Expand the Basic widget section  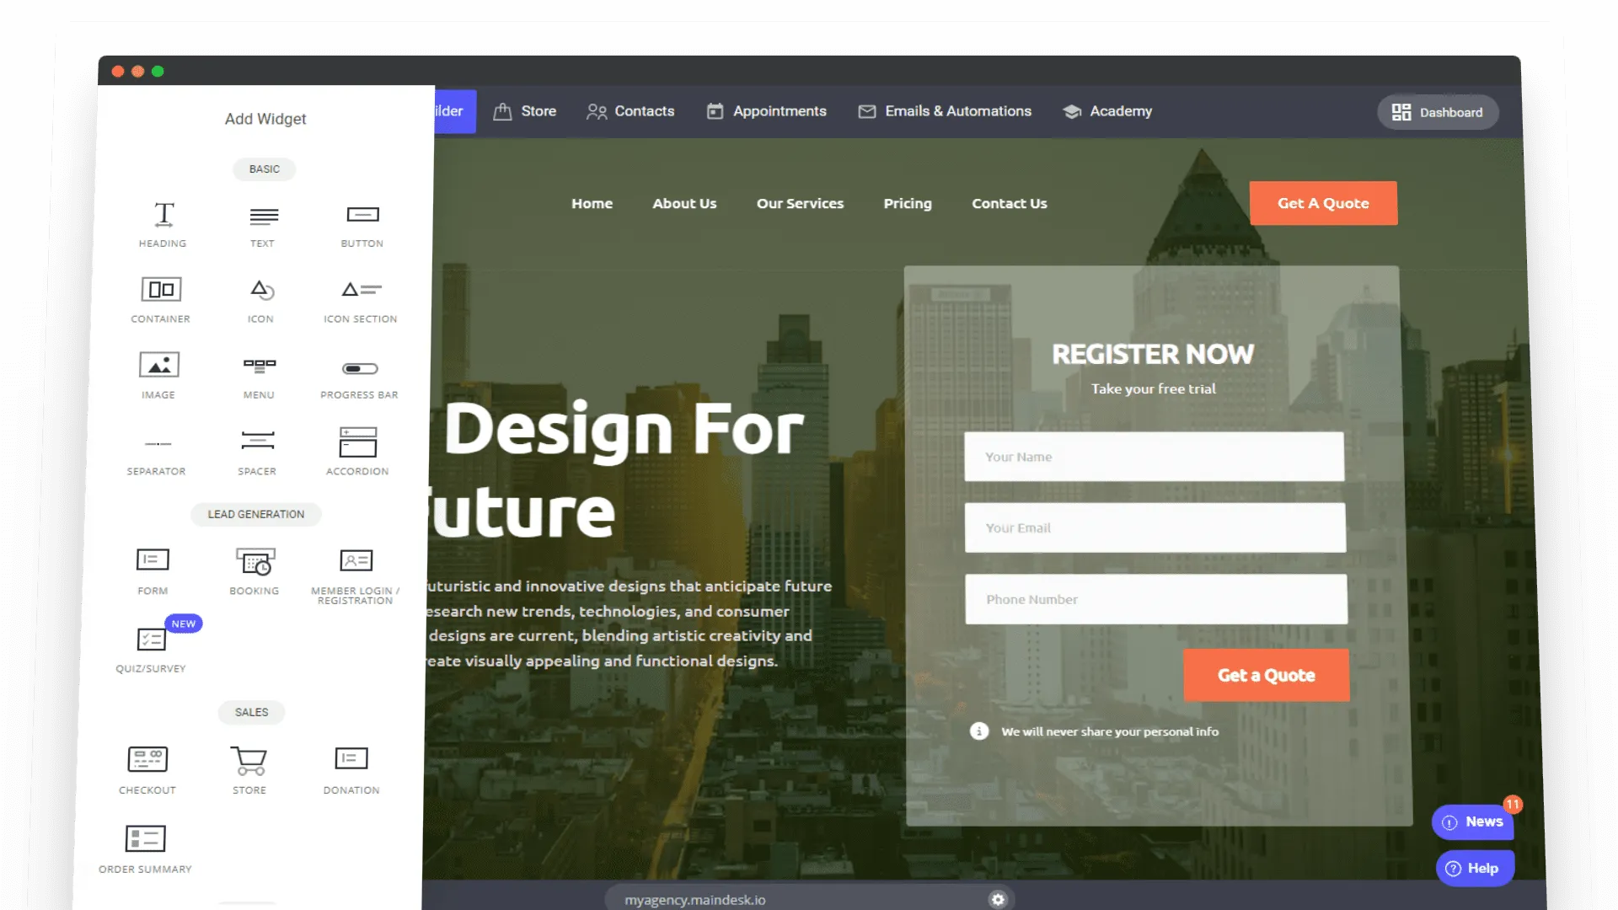[264, 169]
